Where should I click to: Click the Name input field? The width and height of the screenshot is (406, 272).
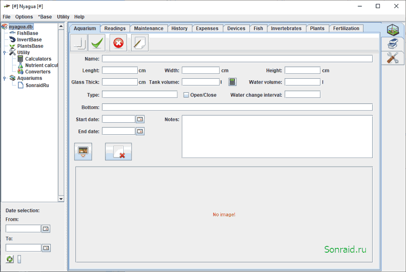tap(237, 59)
